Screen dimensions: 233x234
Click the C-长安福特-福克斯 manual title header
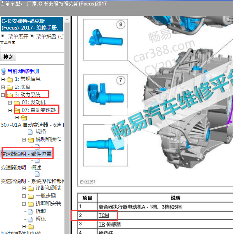click(x=32, y=24)
